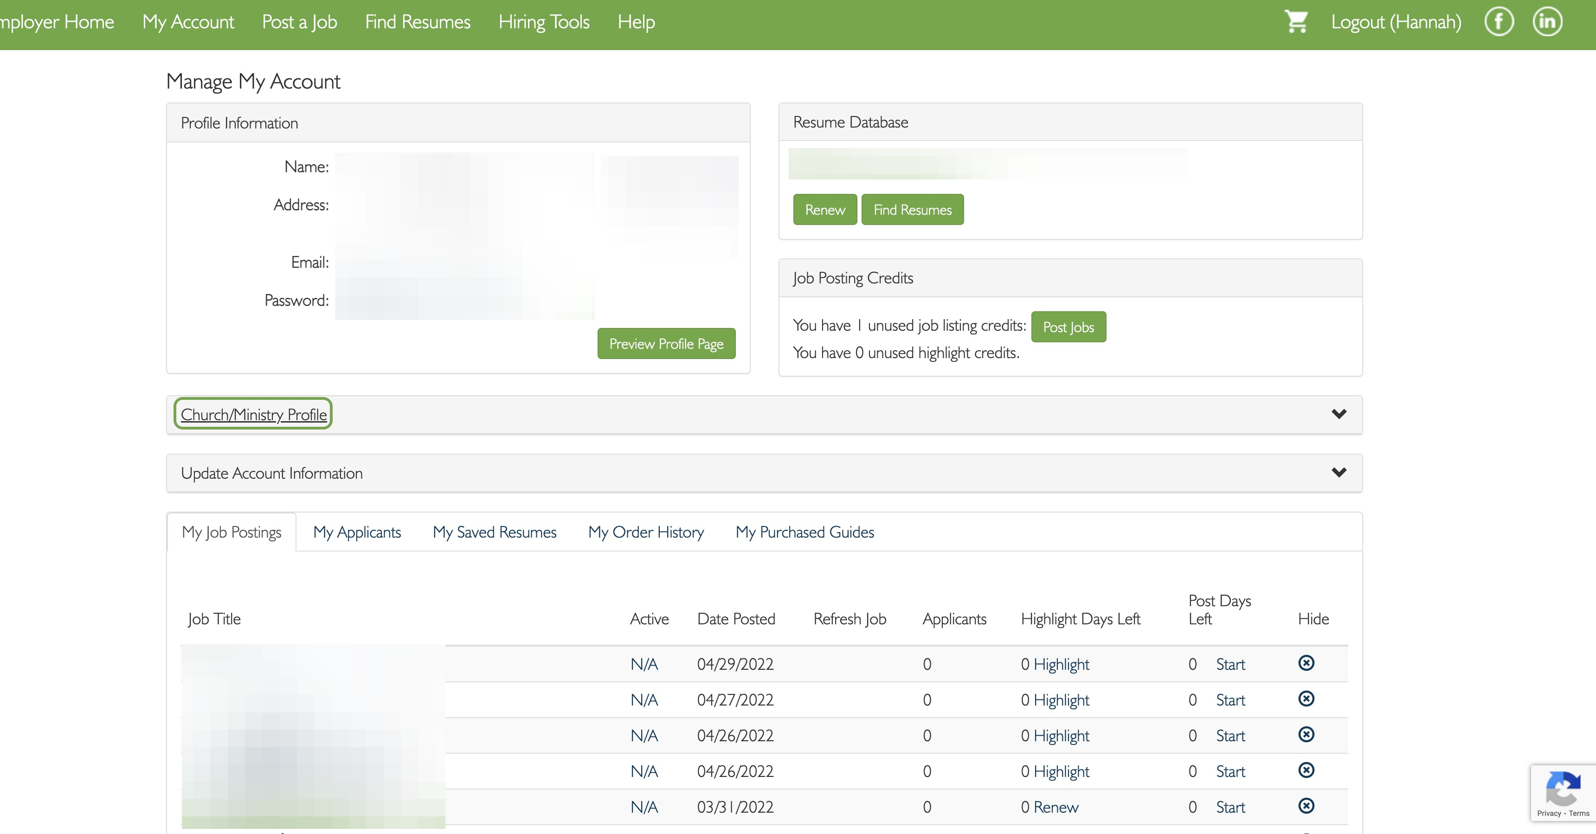The image size is (1596, 834).
Task: Click N/A status of 04/27/2022 job
Action: point(644,700)
